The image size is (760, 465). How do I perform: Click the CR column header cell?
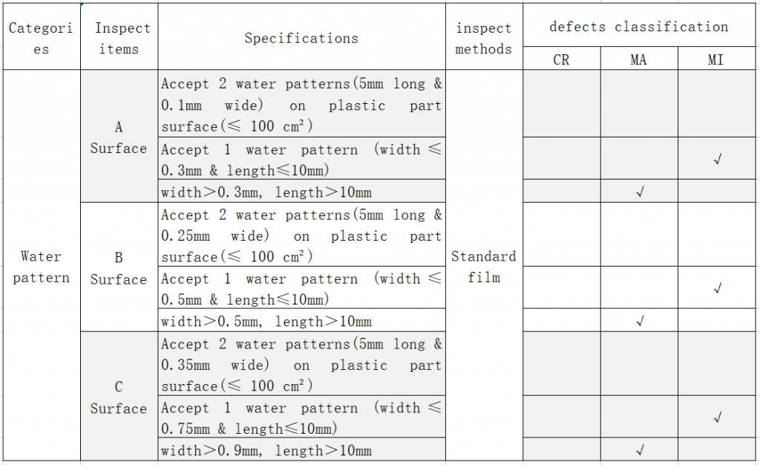pyautogui.click(x=562, y=59)
